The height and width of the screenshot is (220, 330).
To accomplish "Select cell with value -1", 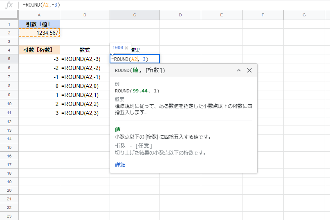I will [39, 77].
